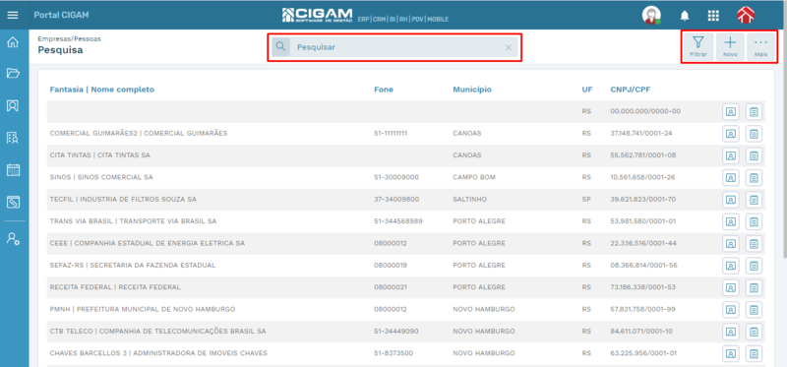Open user settings icon in sidebar
Screen dimensions: 787x367
[13, 239]
